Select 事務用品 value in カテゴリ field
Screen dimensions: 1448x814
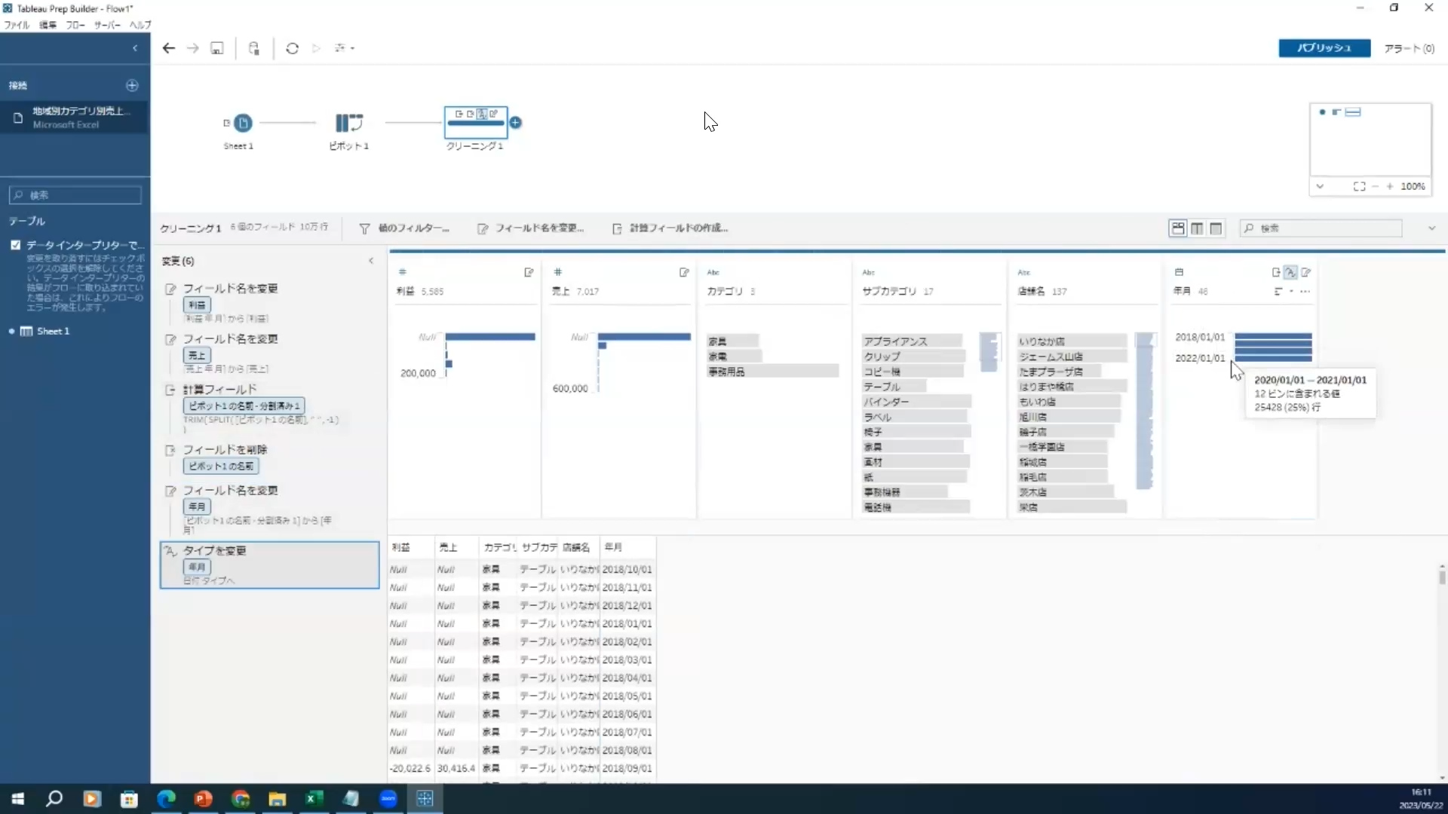773,372
